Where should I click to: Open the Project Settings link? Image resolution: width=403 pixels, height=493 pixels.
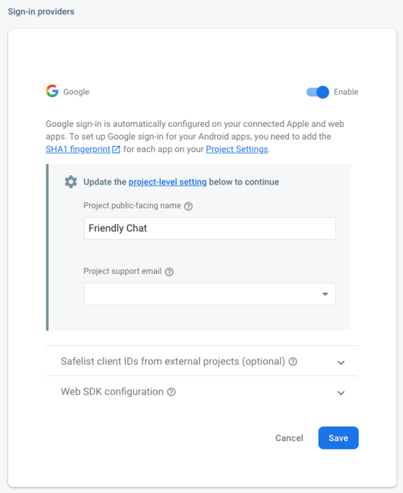(236, 149)
